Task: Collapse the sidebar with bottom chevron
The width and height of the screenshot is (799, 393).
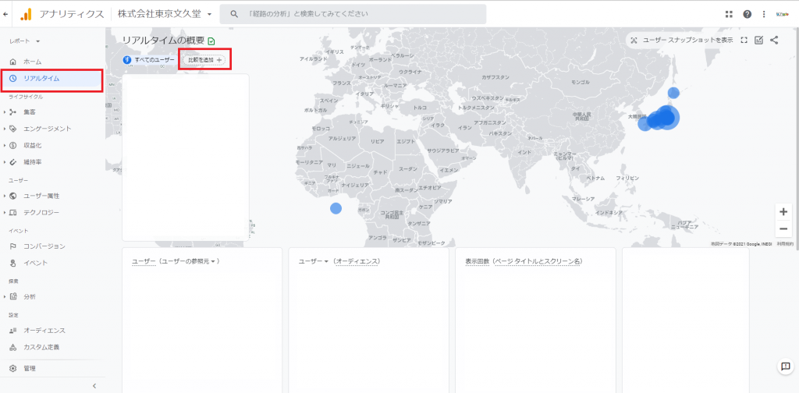Action: tap(94, 385)
